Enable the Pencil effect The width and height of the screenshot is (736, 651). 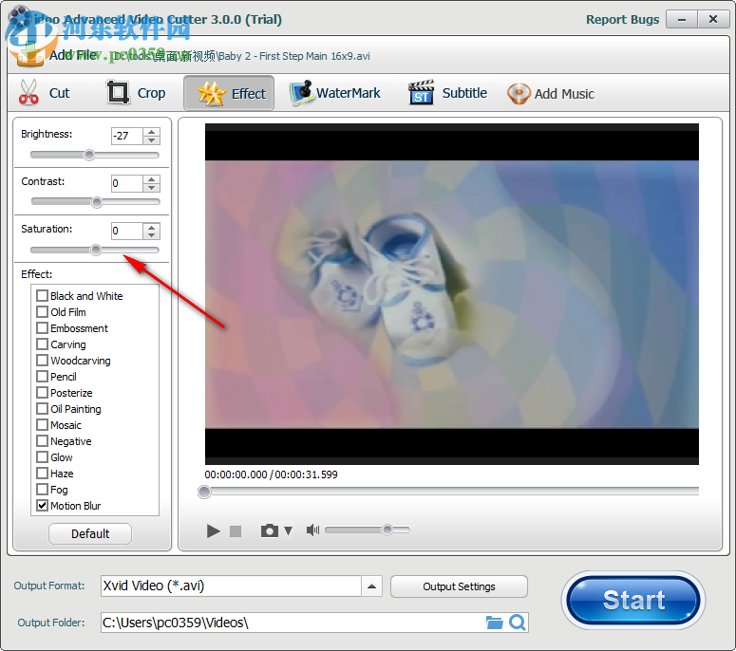(x=42, y=377)
